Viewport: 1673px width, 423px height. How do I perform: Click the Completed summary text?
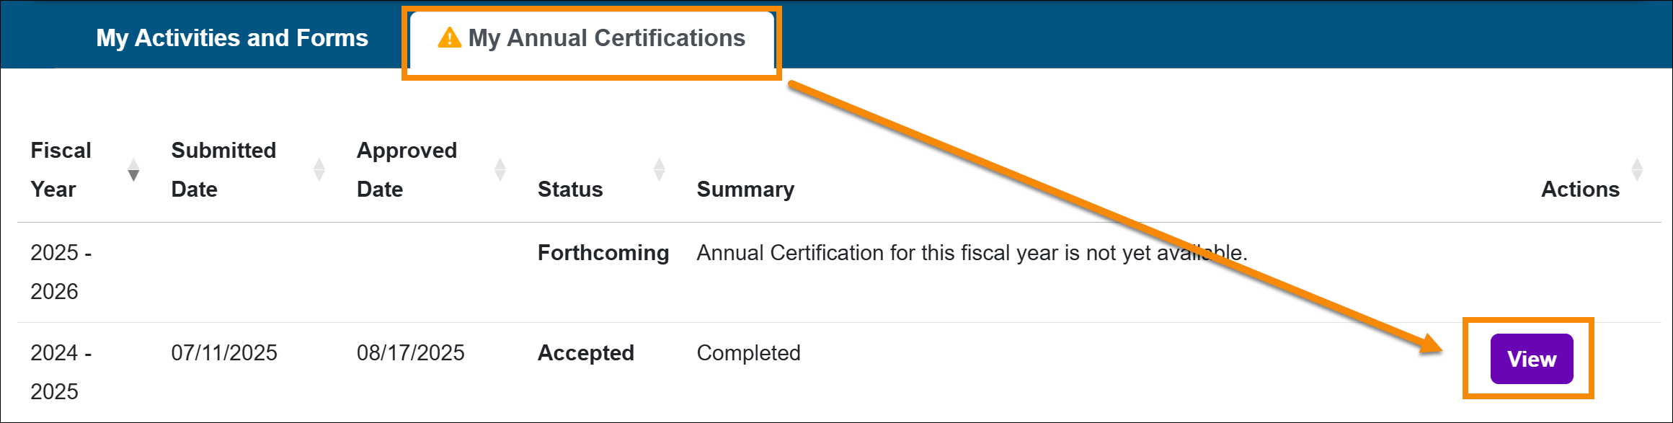coord(748,353)
